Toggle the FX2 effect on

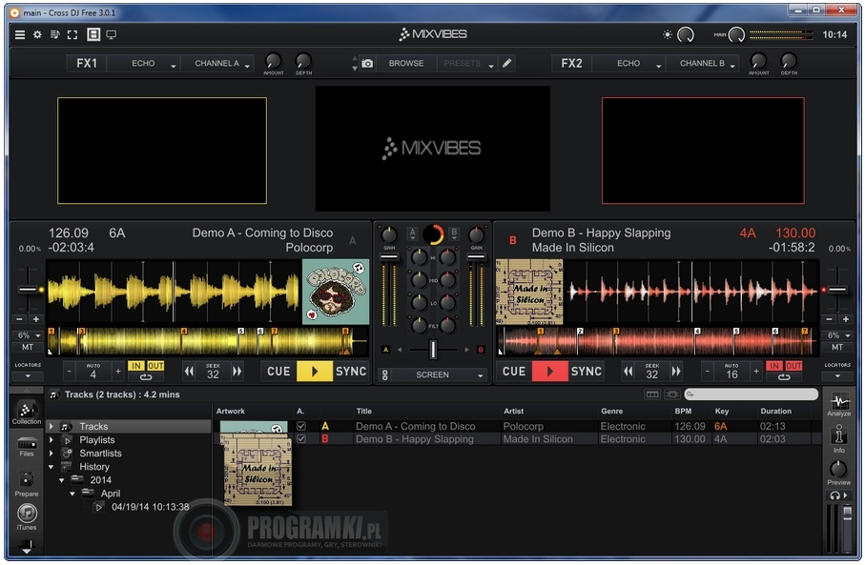tap(571, 64)
